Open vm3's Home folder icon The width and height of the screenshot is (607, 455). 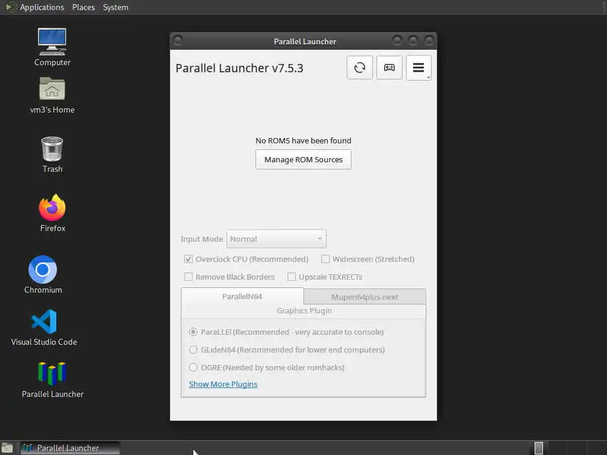coord(52,95)
